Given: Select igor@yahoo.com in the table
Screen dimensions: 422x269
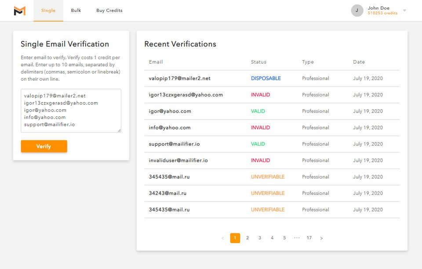Looking at the screenshot, I should pyautogui.click(x=170, y=111).
